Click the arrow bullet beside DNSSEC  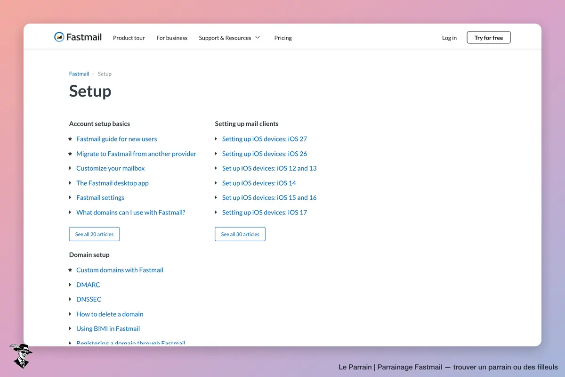(70, 299)
